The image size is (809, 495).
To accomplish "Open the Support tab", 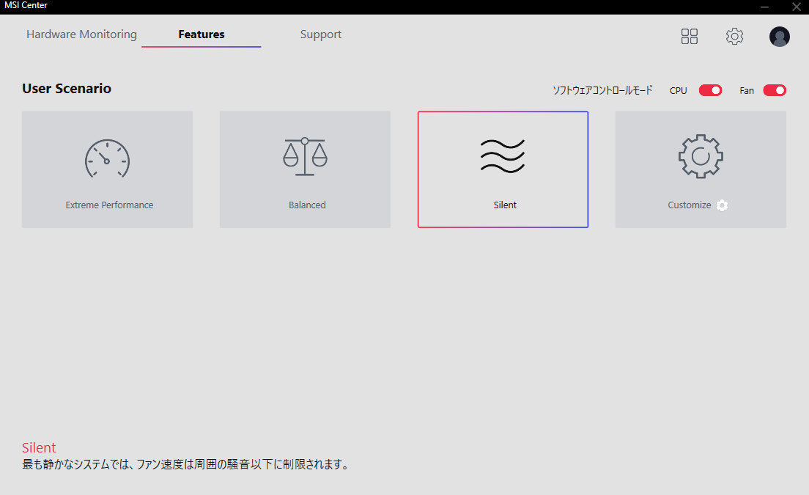I will (x=320, y=34).
